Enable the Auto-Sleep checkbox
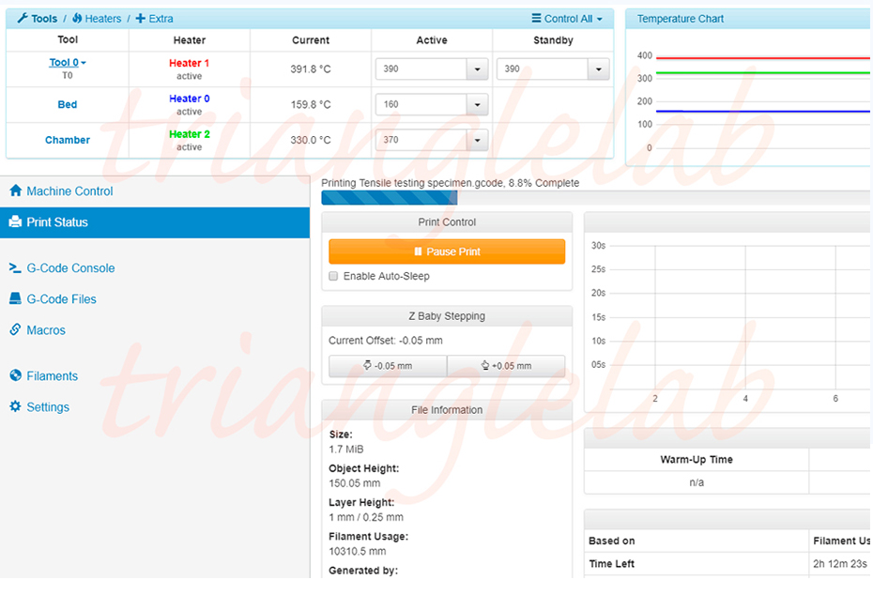This screenshot has width=873, height=595. click(x=333, y=277)
